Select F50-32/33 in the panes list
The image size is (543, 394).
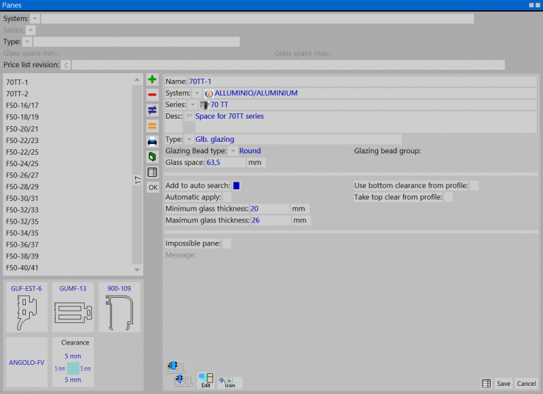pos(68,210)
